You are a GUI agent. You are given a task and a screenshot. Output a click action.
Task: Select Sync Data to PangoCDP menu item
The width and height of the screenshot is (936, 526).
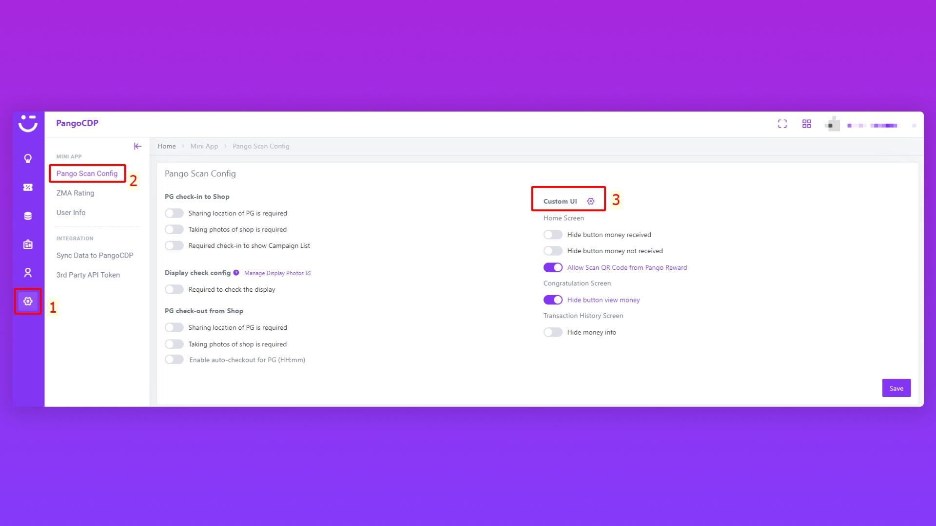[95, 256]
